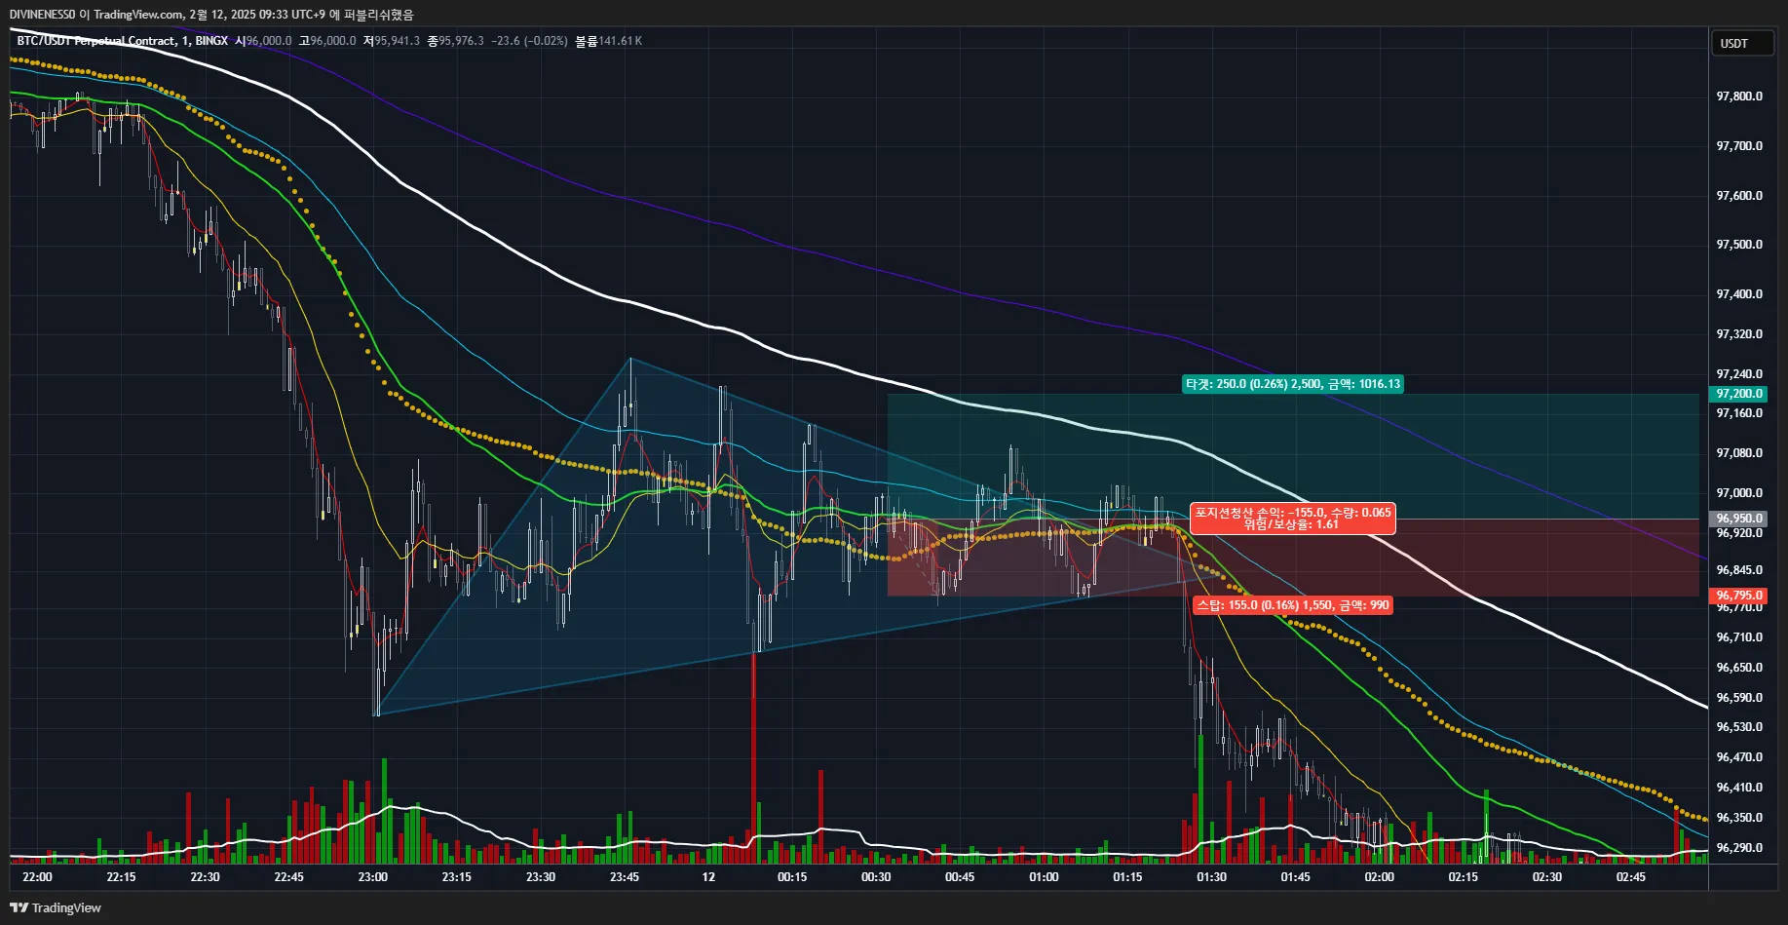
Task: Click the BTC/USDT Perpetual Contract symbol legend
Action: pos(123,41)
